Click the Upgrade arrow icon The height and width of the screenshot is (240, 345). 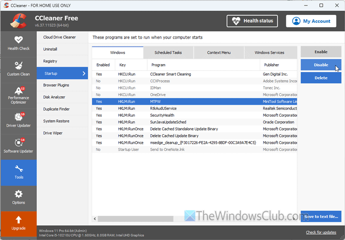pos(18,220)
